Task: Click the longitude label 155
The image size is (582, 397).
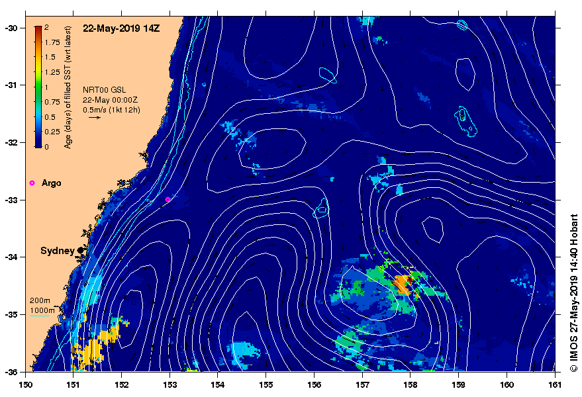Action: pyautogui.click(x=266, y=384)
